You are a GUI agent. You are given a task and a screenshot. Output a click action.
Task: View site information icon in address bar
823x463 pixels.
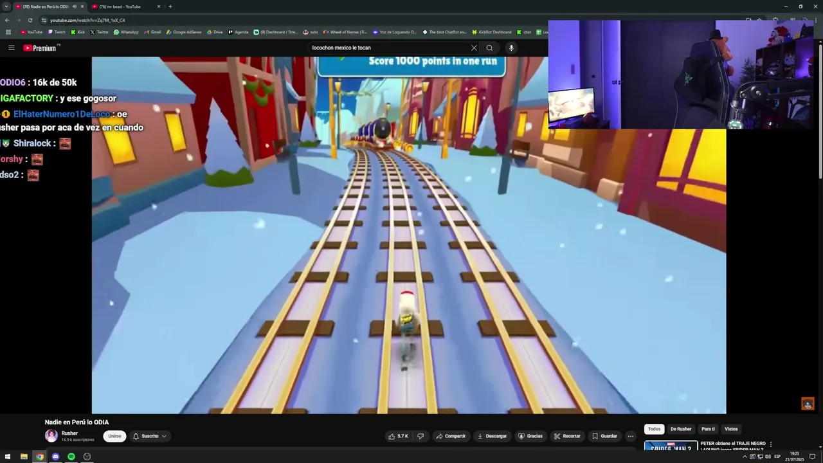(x=44, y=20)
